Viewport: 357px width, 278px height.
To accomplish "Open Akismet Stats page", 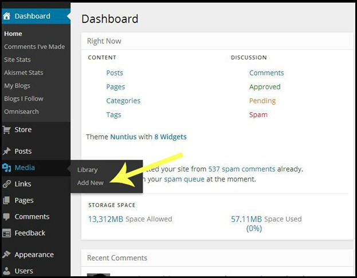I will 23,73.
